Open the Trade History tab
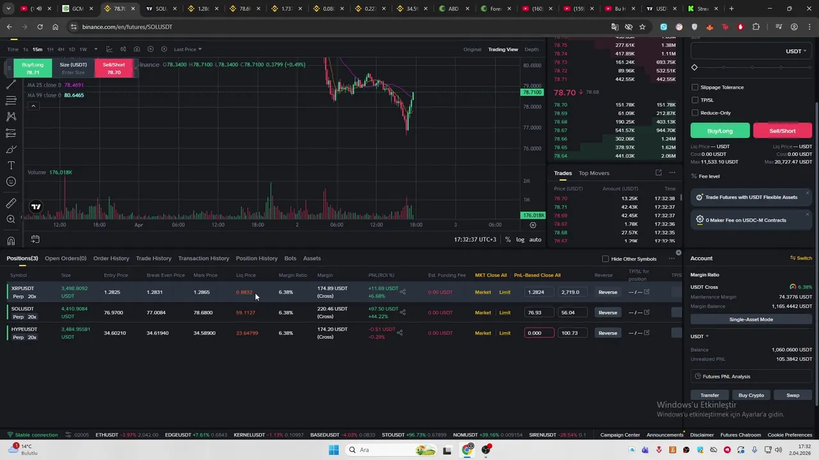The width and height of the screenshot is (819, 460). pos(154,258)
